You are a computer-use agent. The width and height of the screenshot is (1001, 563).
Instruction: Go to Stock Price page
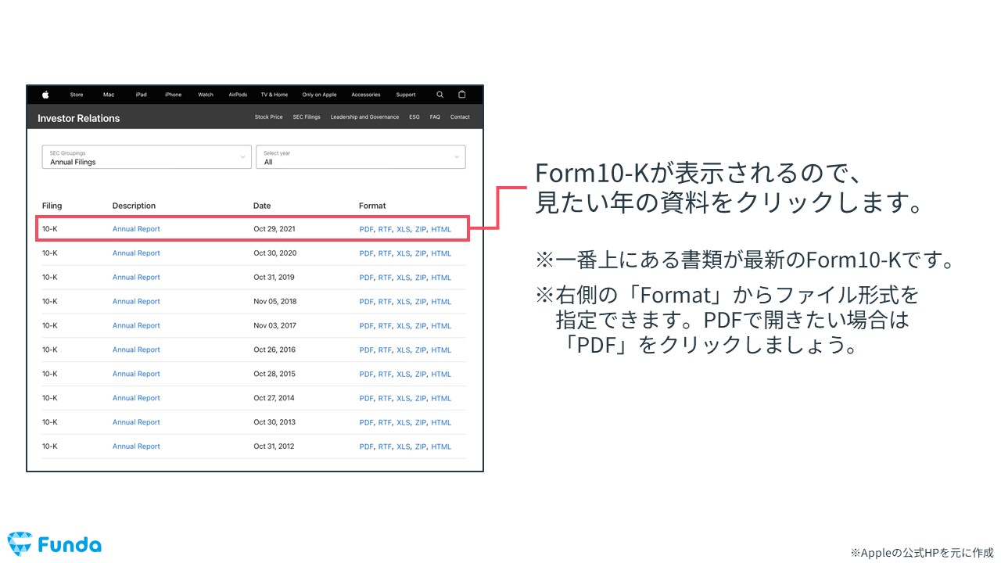[x=269, y=117]
